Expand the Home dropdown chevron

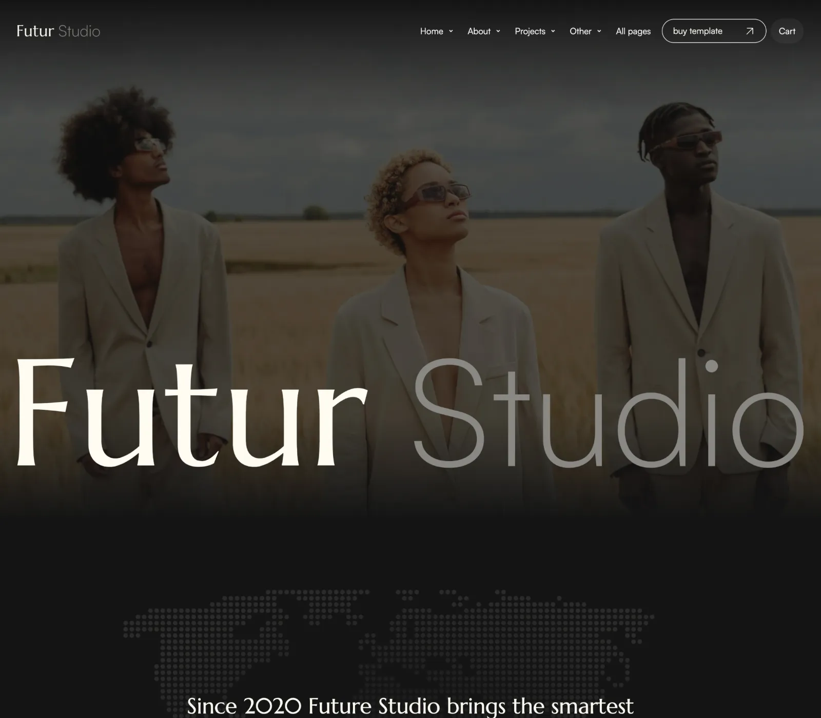[451, 31]
